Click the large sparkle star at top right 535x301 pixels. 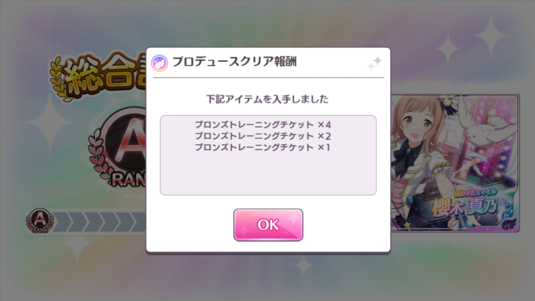pyautogui.click(x=491, y=36)
